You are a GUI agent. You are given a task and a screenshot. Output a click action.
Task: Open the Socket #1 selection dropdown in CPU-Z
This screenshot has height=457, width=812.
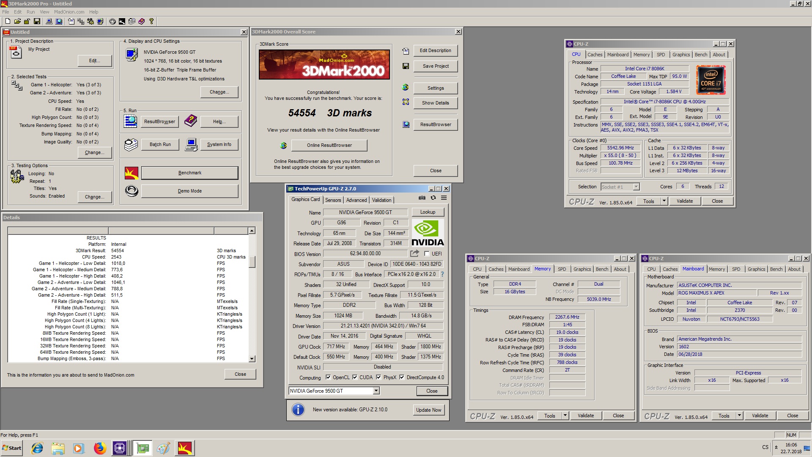[636, 187]
